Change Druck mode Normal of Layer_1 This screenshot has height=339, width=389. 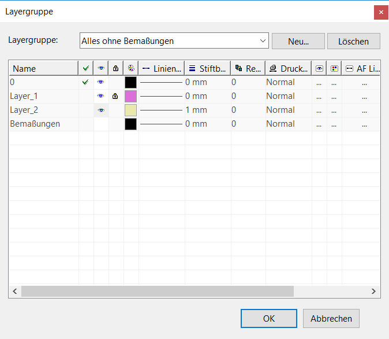tap(280, 96)
